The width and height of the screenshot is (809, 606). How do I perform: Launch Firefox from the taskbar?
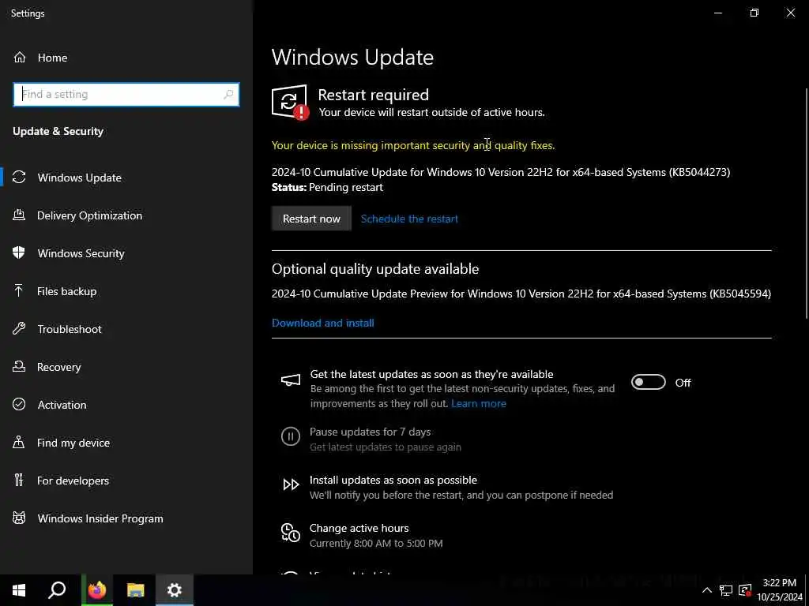point(97,590)
